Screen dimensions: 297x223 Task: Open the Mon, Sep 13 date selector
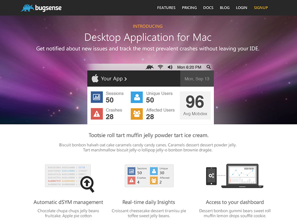[196, 78]
